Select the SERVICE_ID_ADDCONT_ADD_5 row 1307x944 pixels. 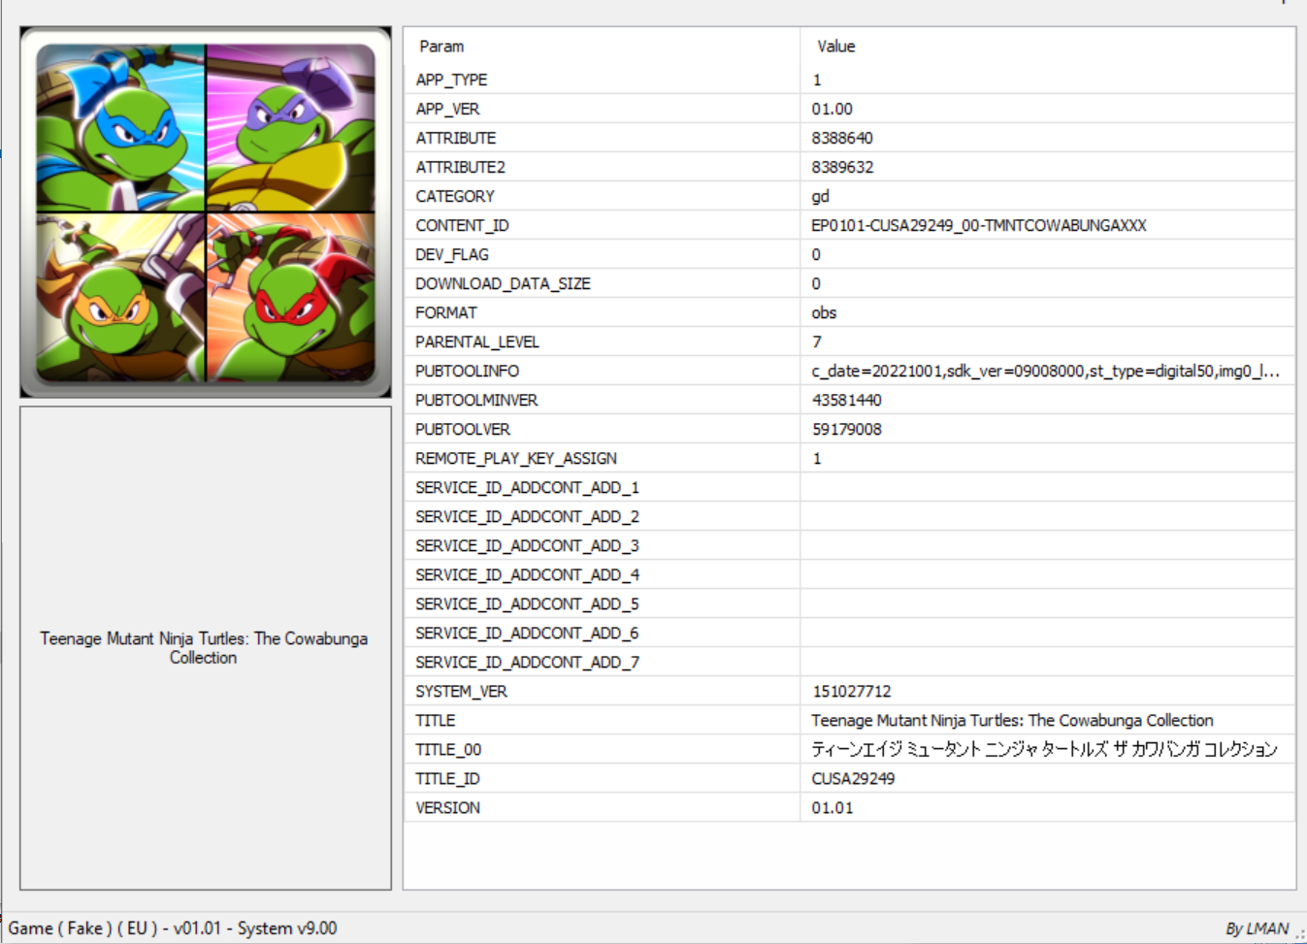[x=850, y=603]
